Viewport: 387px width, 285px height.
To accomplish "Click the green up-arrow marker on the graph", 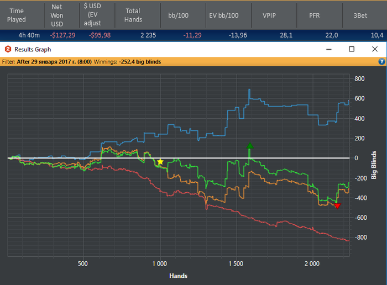I will tap(250, 146).
